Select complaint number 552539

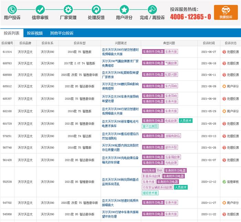coord(7,182)
